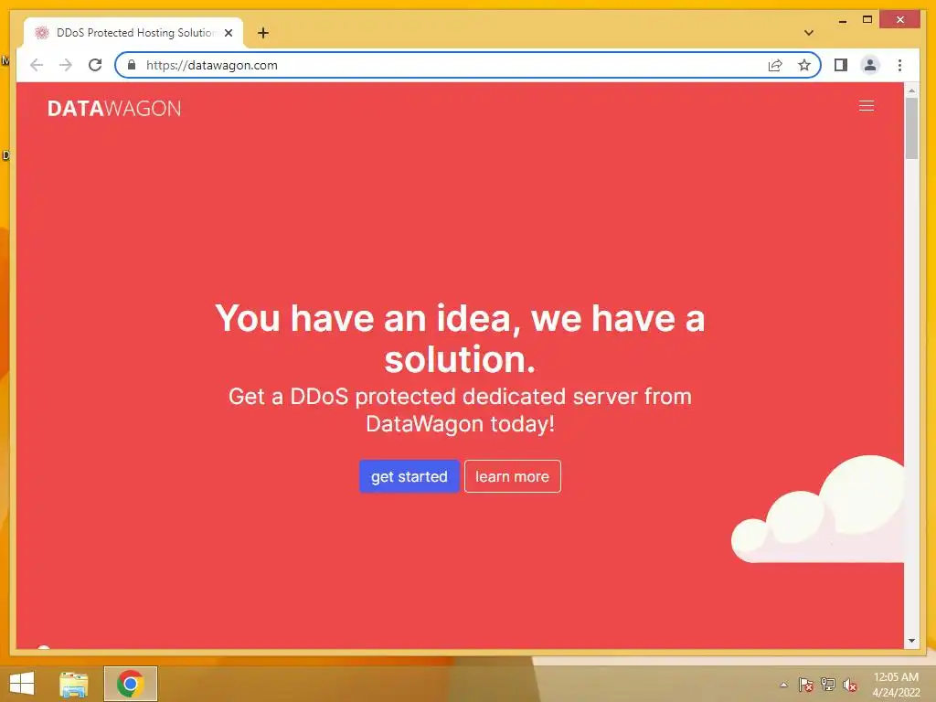Open the Action Center flag icon
This screenshot has height=702, width=936.
coord(805,685)
